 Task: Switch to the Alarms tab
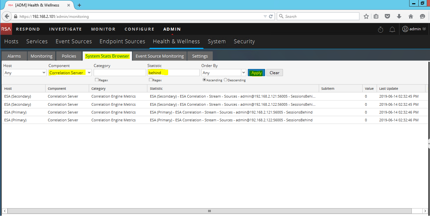(14, 56)
